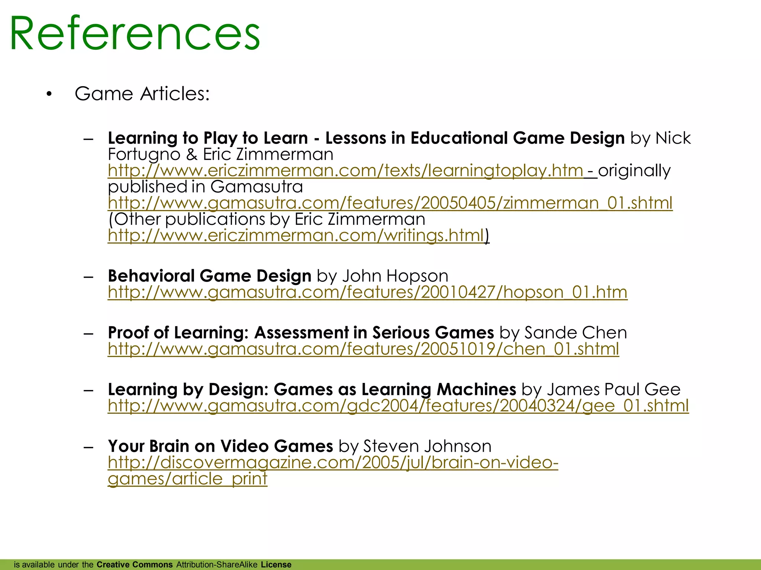Open the ericzimmerman.com learningtoplay.htm link

click(346, 171)
